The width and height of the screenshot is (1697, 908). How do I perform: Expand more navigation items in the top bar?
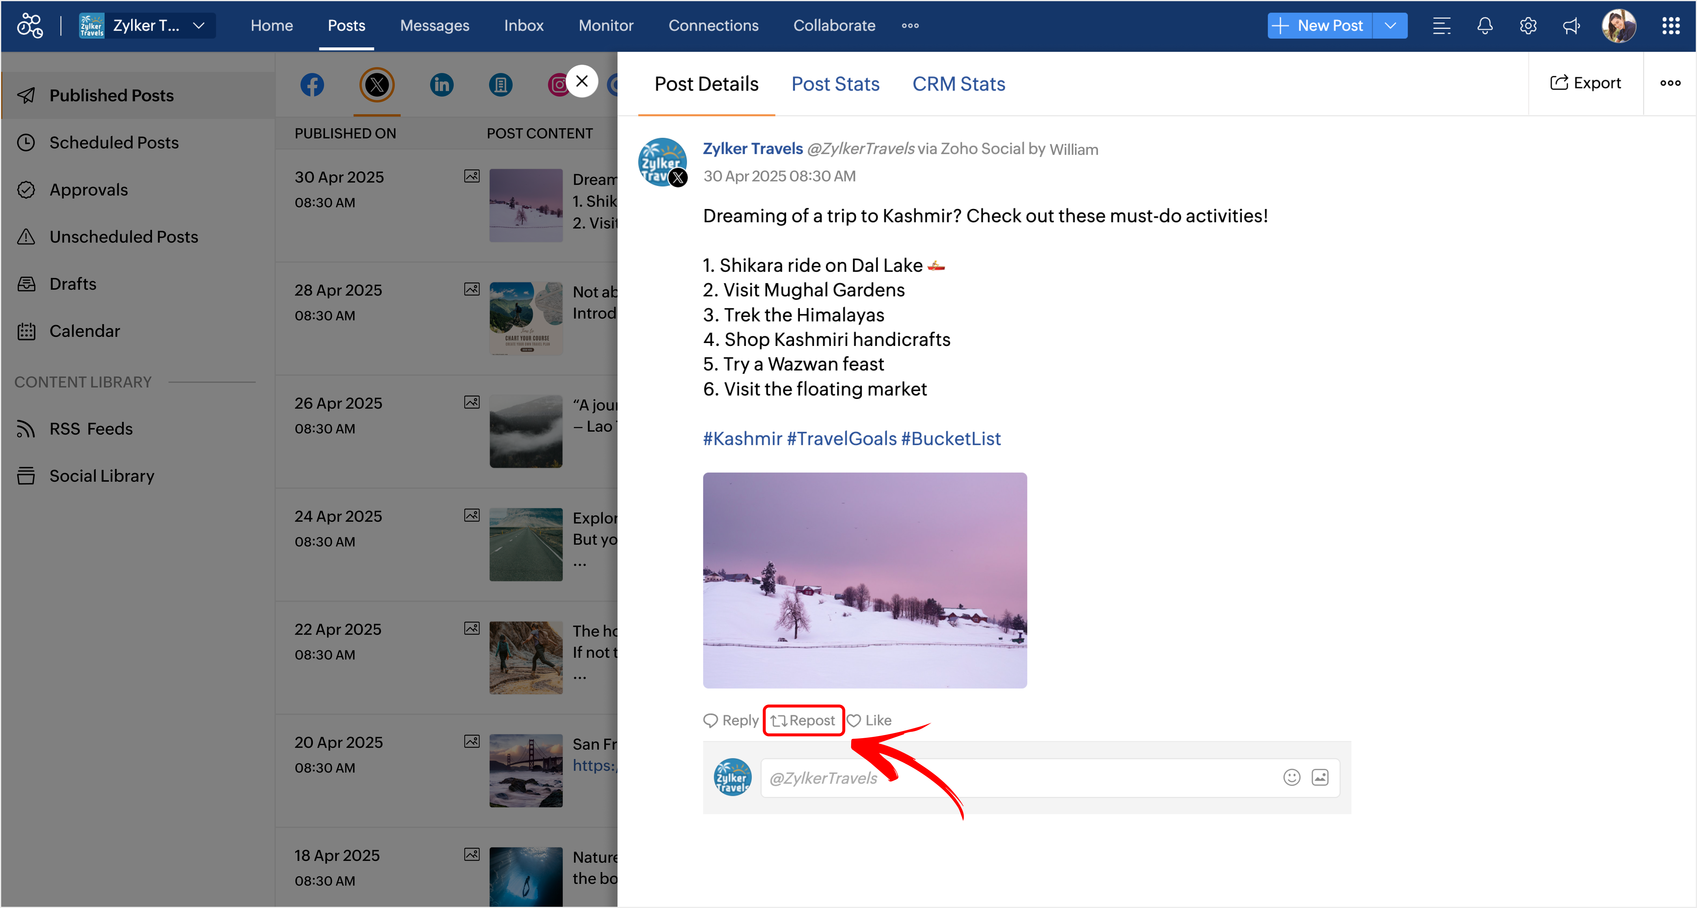pos(910,26)
